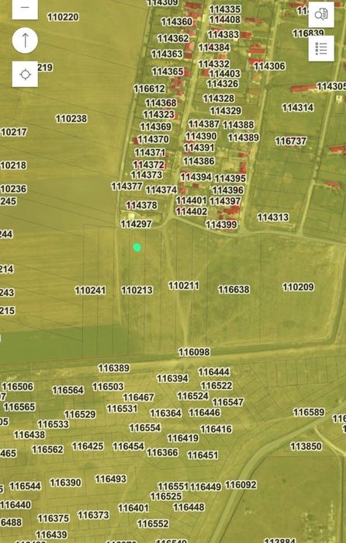346x543 pixels.
Task: Select parcel label 114314
Action: coord(298,108)
